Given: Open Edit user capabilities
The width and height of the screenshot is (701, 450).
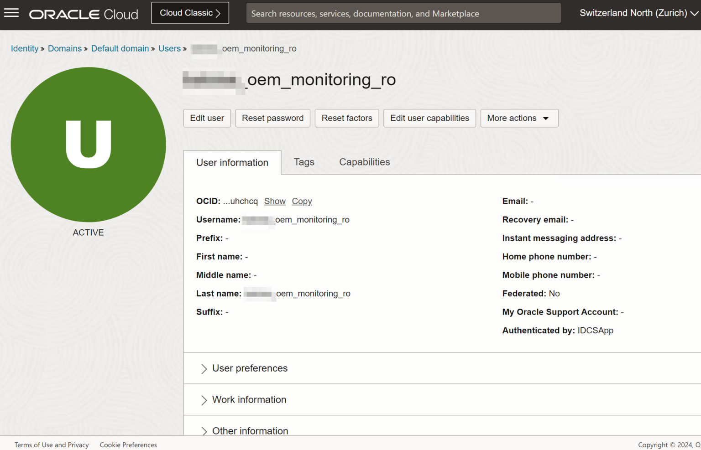Looking at the screenshot, I should click(x=429, y=118).
